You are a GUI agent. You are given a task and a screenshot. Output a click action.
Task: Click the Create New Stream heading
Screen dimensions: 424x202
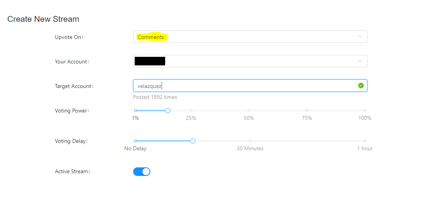(x=43, y=19)
